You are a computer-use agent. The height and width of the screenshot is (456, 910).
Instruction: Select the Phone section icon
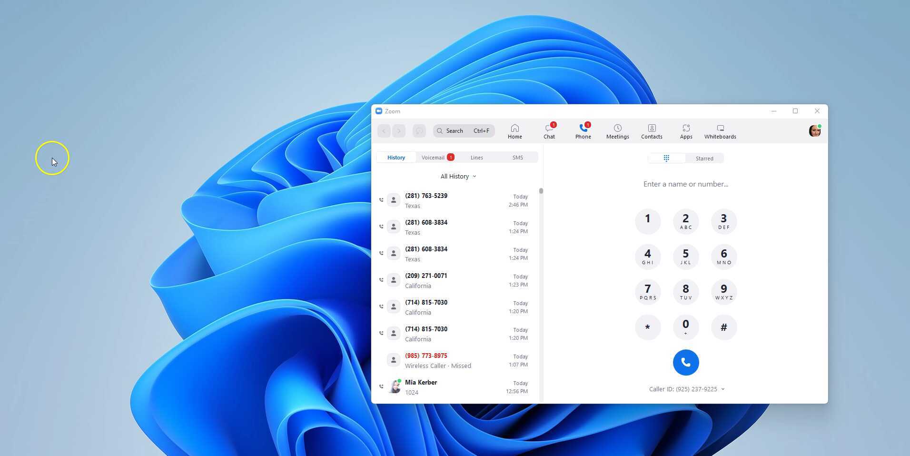pyautogui.click(x=583, y=131)
